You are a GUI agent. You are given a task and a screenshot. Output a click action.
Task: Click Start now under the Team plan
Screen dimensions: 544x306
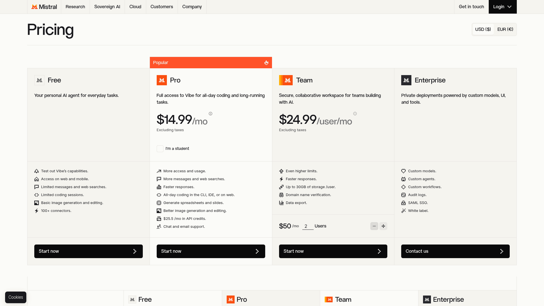[x=333, y=251]
